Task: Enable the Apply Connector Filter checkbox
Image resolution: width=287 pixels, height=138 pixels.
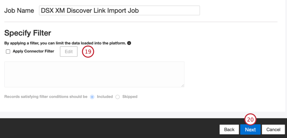Action: 8,52
